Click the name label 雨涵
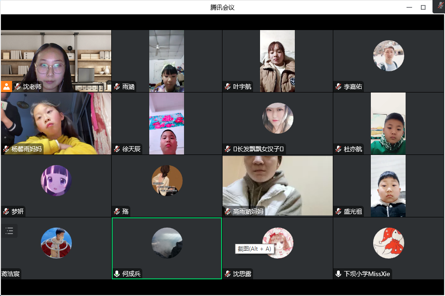The width and height of the screenshot is (445, 296). (x=128, y=86)
